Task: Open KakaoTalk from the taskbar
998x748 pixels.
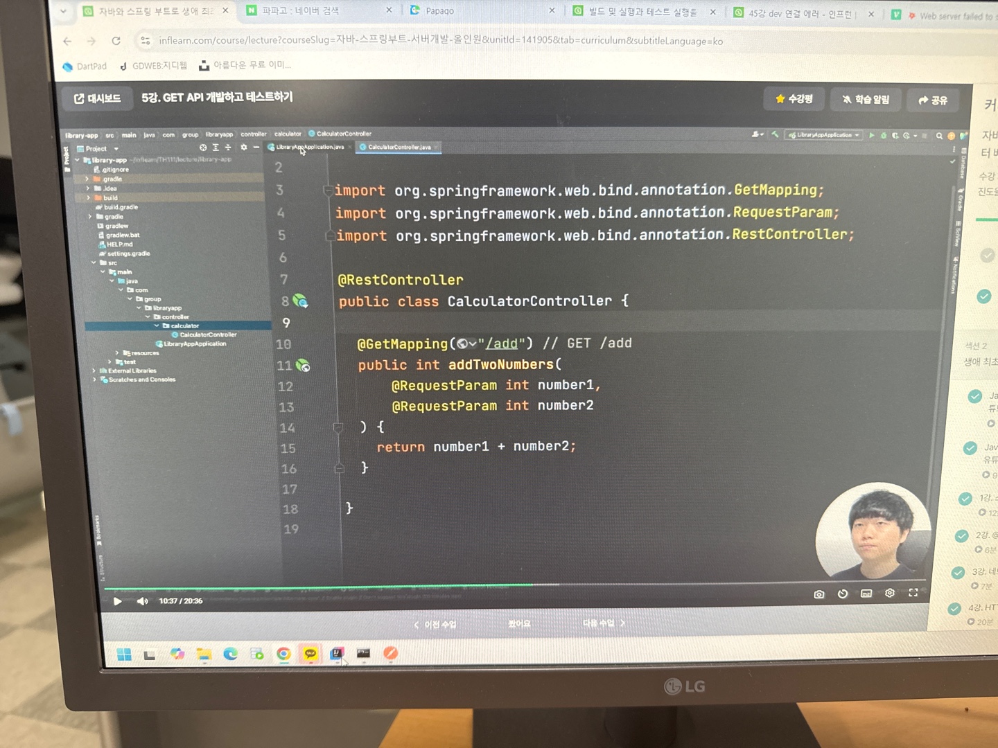Action: pyautogui.click(x=310, y=653)
